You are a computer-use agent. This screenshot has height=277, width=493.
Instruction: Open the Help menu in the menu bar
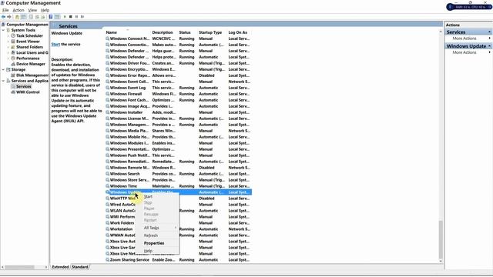[45, 10]
